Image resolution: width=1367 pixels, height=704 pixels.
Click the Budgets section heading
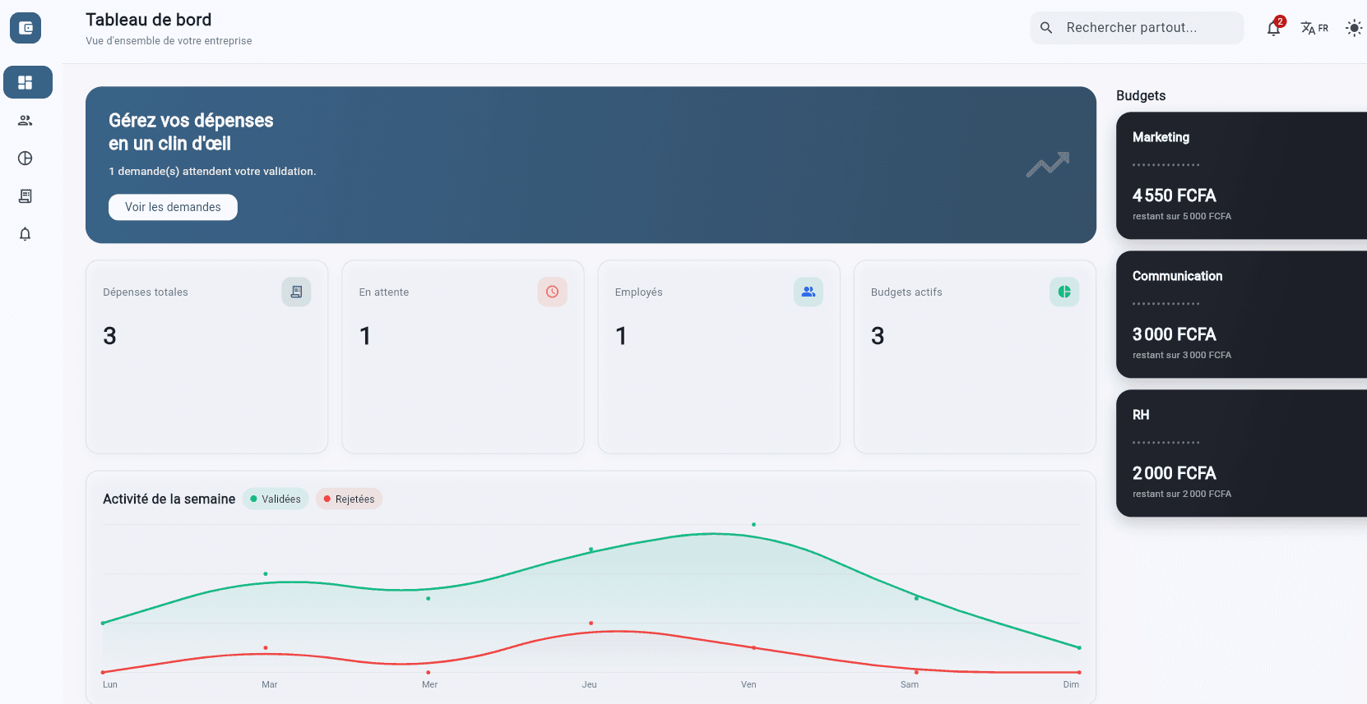(1141, 95)
